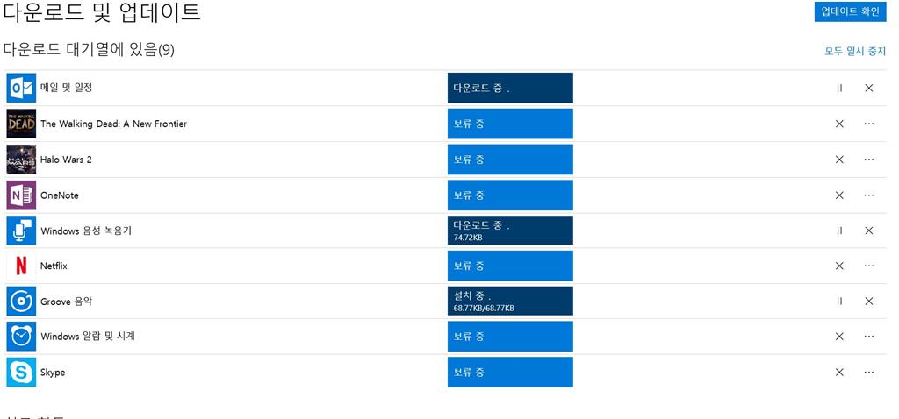Click the OneNote app icon
Image resolution: width=899 pixels, height=419 pixels.
[x=21, y=195]
